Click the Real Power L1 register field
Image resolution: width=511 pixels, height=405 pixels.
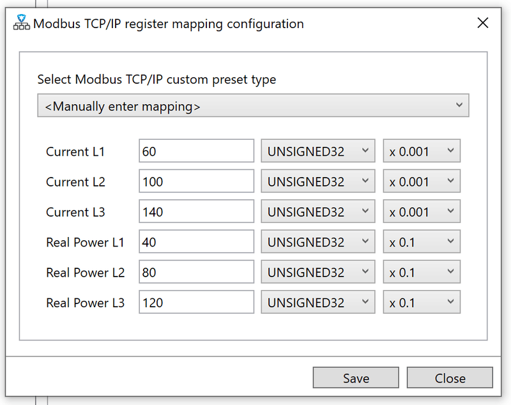(196, 242)
